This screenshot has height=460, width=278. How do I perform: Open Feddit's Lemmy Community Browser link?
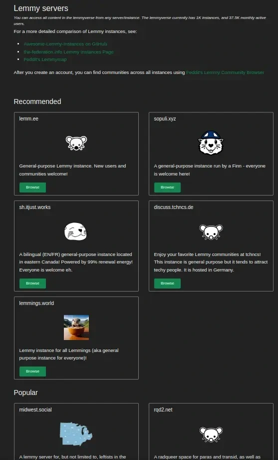[x=225, y=72]
